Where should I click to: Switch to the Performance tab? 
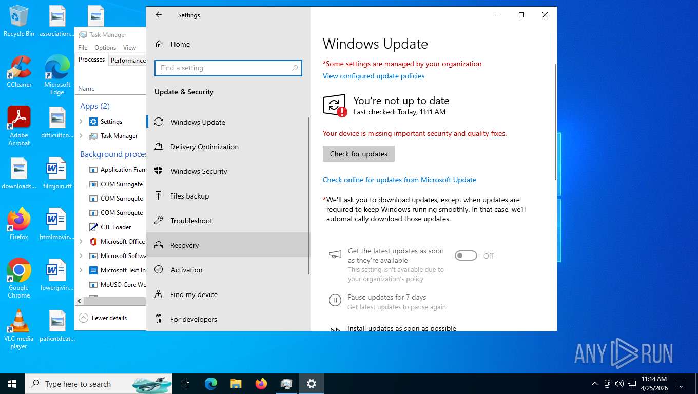[x=128, y=61]
